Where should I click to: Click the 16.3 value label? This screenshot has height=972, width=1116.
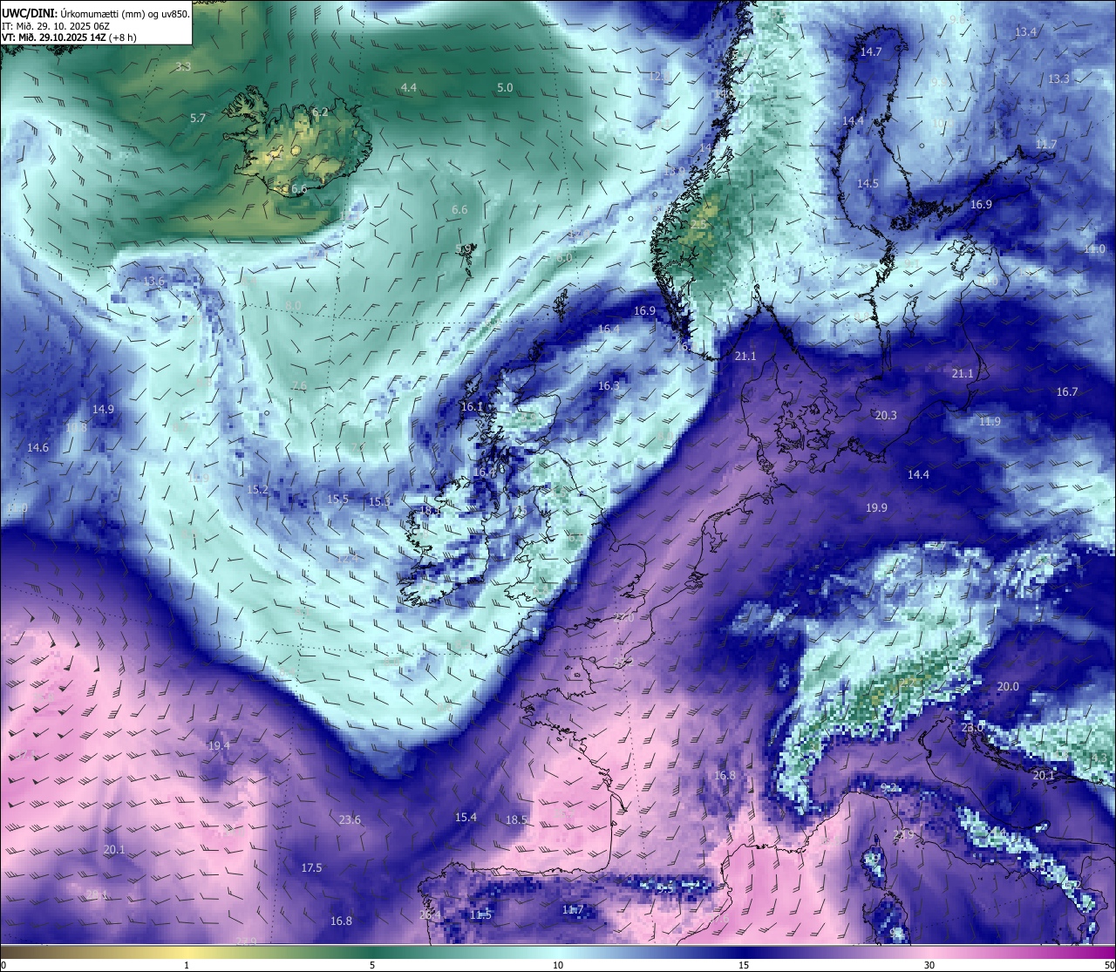[609, 385]
